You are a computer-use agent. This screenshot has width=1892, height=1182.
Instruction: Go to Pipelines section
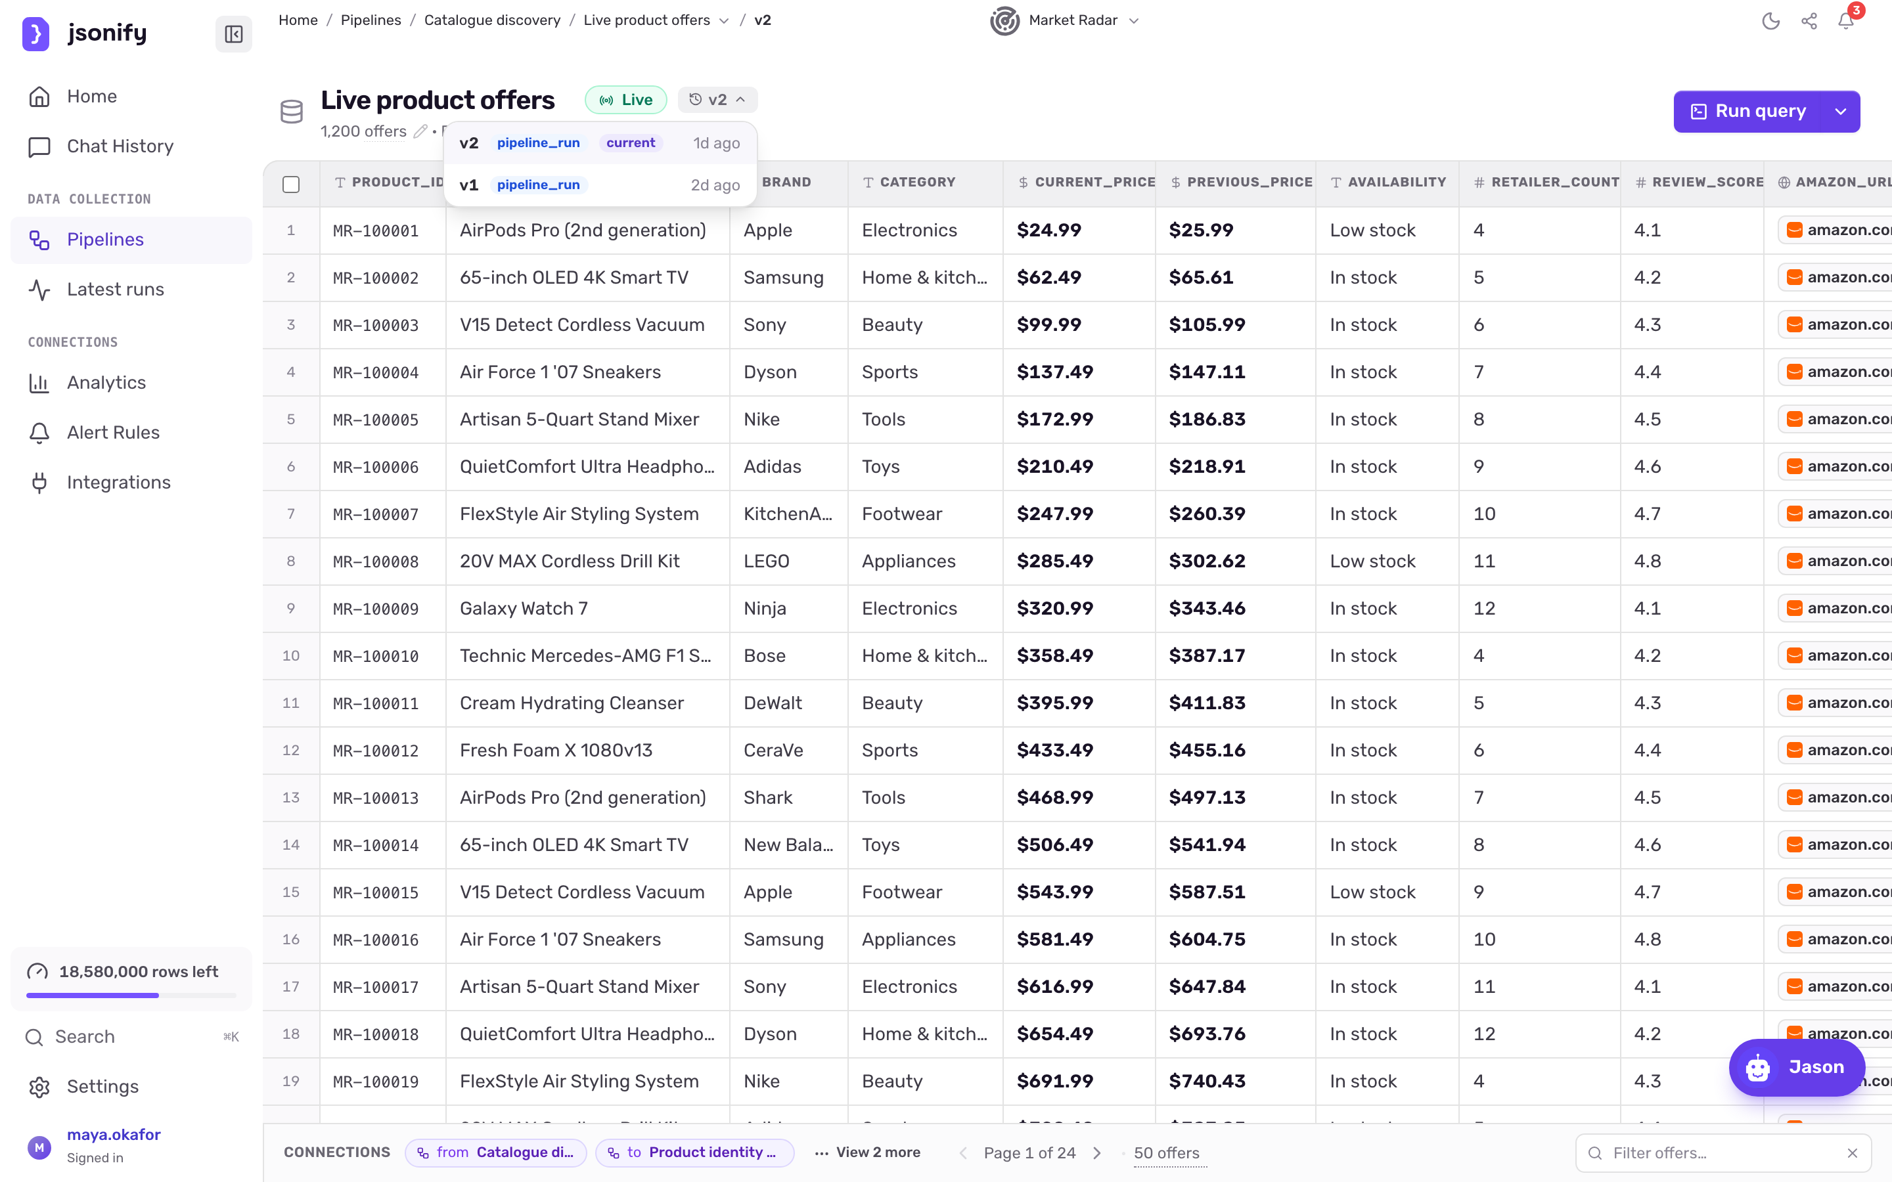tap(131, 239)
